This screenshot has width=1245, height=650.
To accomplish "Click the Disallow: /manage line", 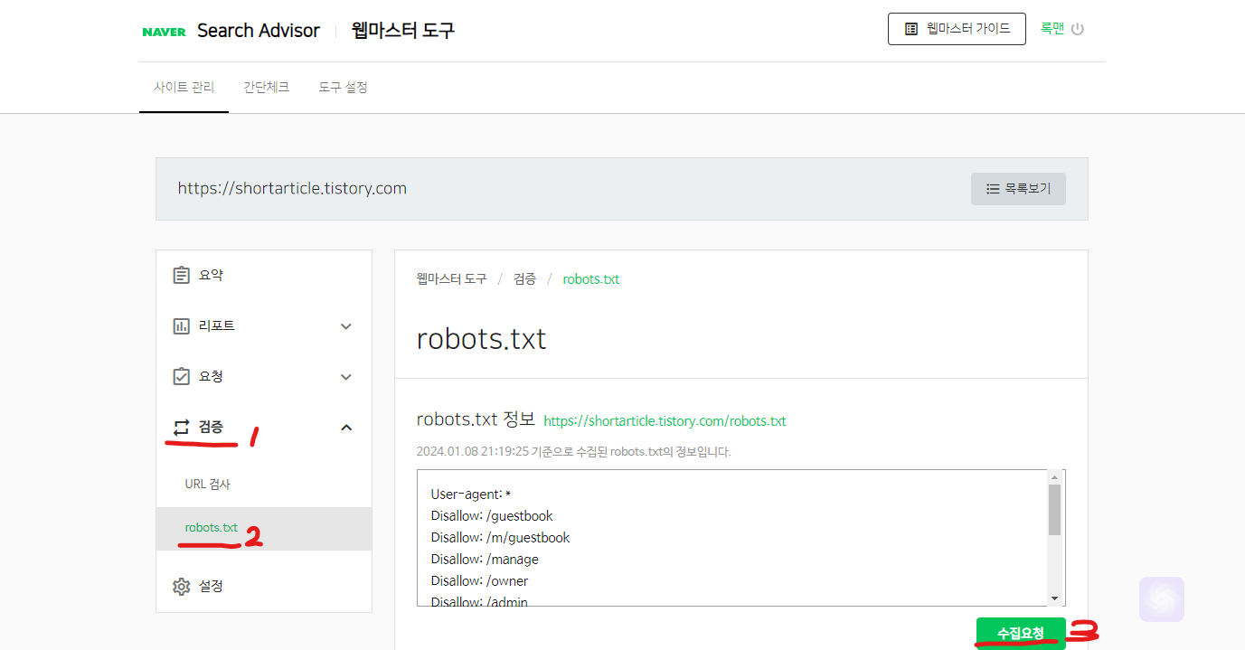I will (485, 560).
